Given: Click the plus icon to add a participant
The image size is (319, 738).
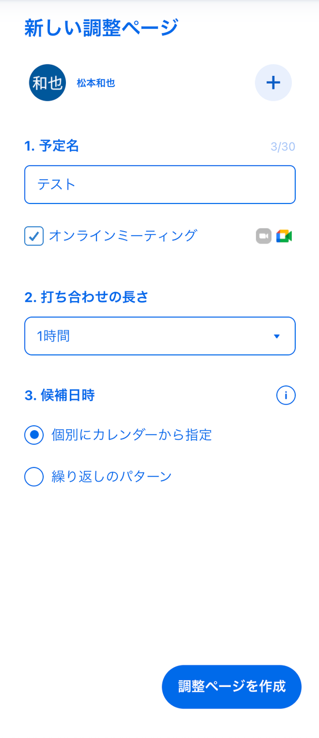Looking at the screenshot, I should [273, 83].
